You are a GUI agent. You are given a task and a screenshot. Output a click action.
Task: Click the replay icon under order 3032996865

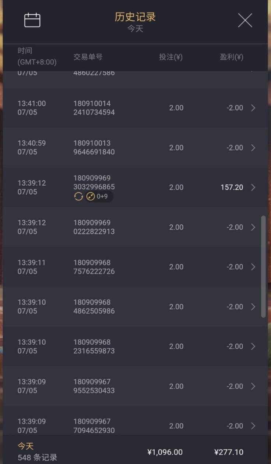tap(78, 197)
